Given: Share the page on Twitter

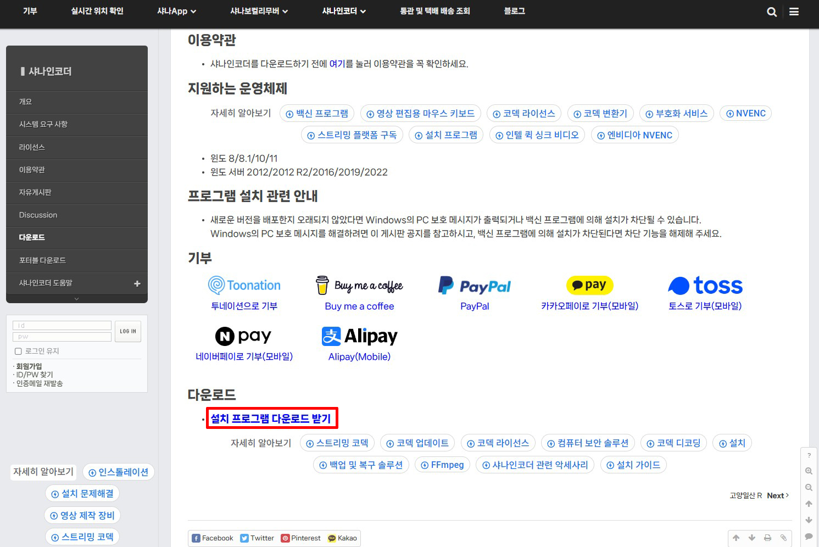Looking at the screenshot, I should point(257,538).
